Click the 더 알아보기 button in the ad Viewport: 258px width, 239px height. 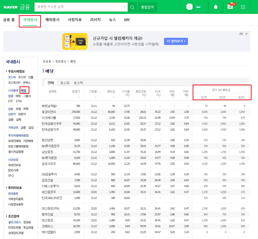pos(176,41)
